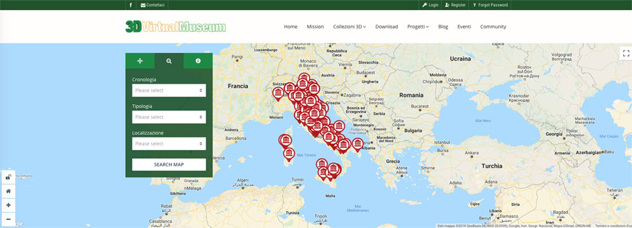
Task: Expand the Collezioni 3D menu
Action: pos(349,26)
